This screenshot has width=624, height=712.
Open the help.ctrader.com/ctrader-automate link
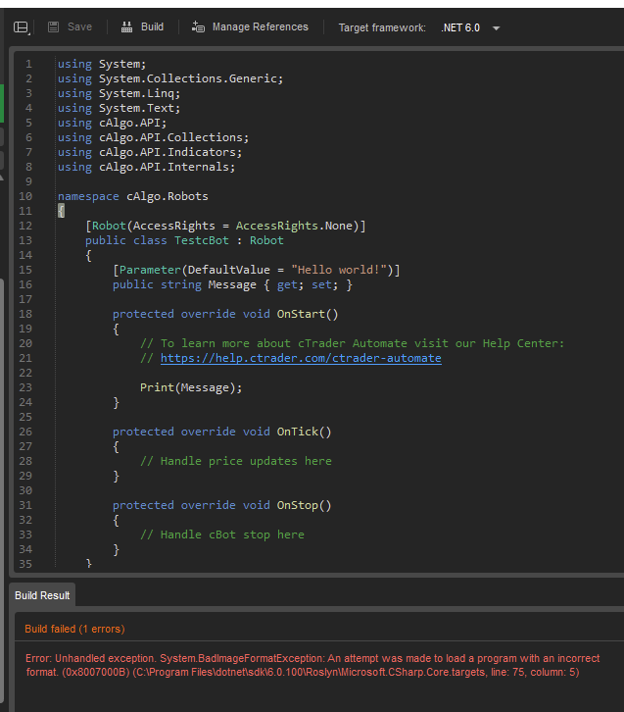point(301,358)
